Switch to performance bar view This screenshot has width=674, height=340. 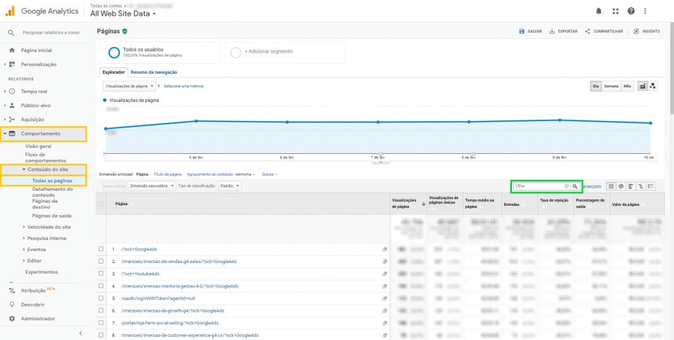tap(631, 186)
